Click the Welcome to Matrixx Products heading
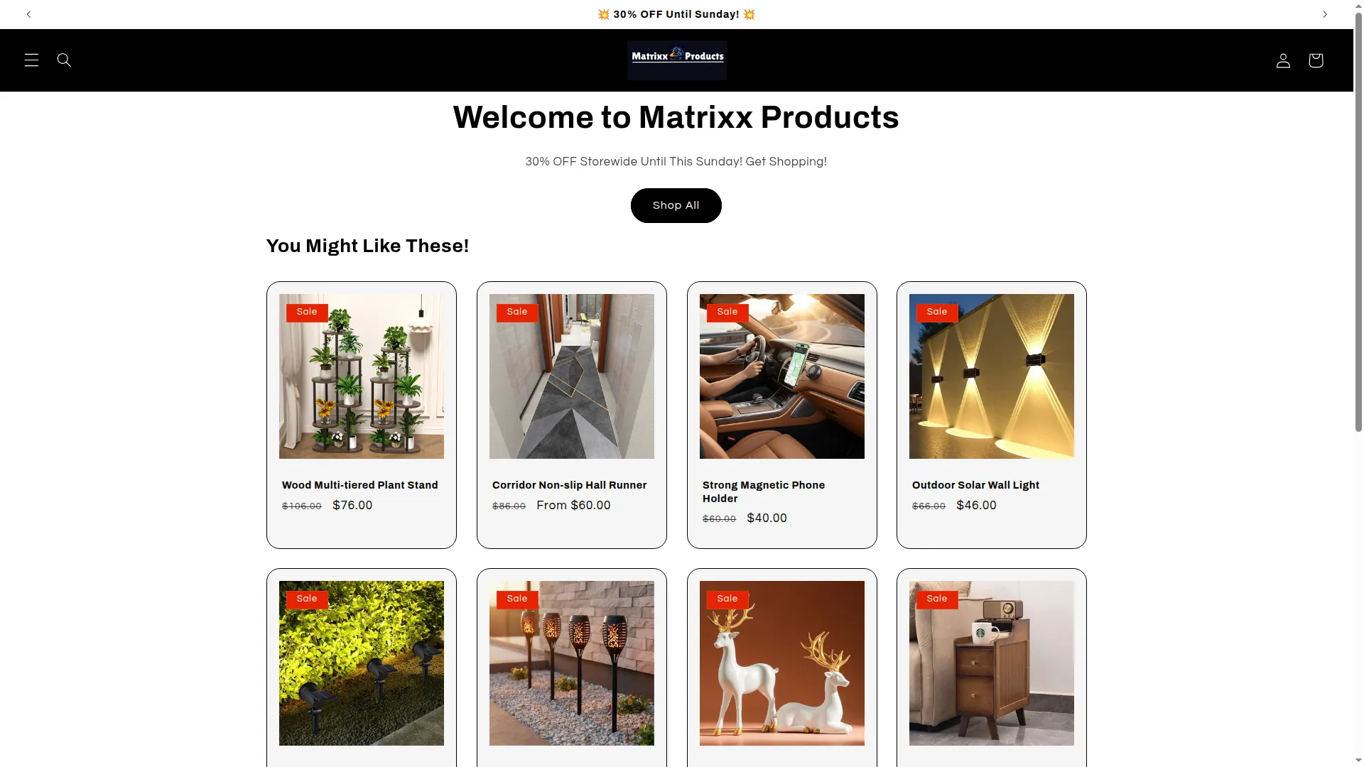 click(x=676, y=118)
